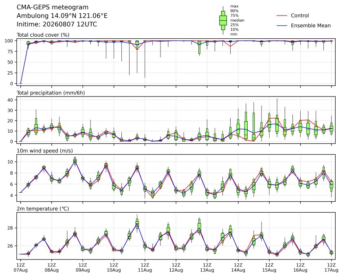This screenshot has width=343, height=277.
Task: Click the "90%" percentile legend label
Action: (x=234, y=11)
